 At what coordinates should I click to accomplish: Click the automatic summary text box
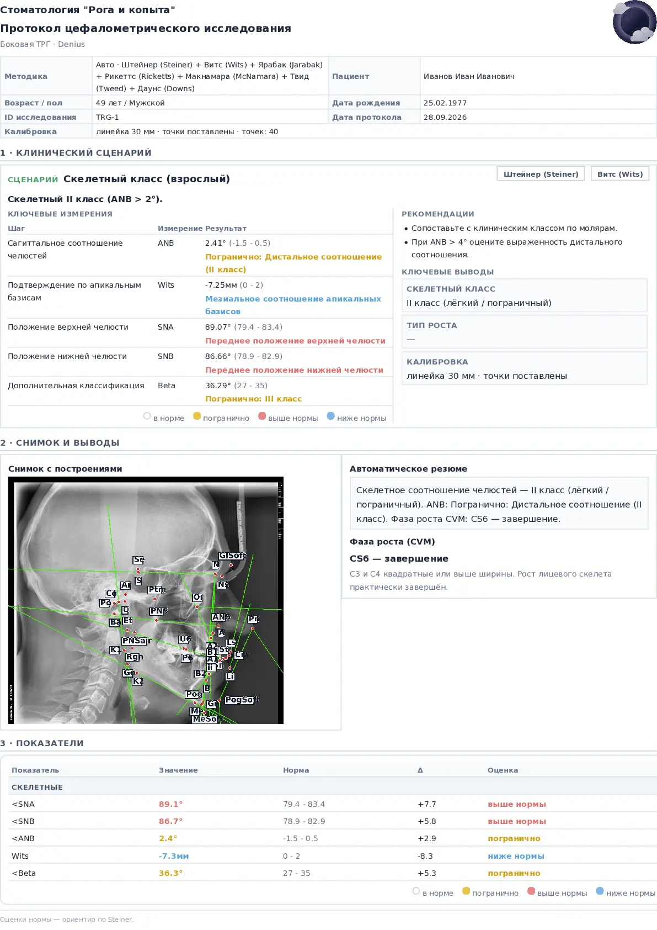click(x=499, y=504)
